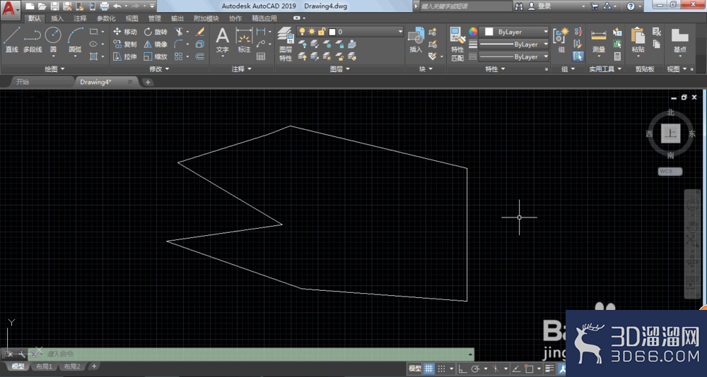Click the Mirror (镜像) tool

(156, 44)
